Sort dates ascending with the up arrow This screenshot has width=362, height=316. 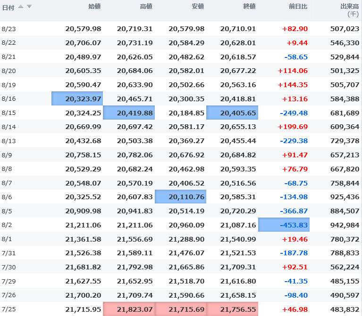pyautogui.click(x=21, y=7)
